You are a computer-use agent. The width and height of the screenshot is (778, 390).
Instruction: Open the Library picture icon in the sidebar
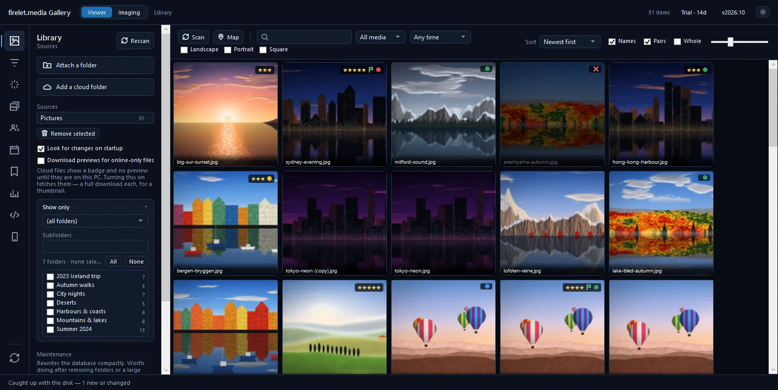click(15, 41)
